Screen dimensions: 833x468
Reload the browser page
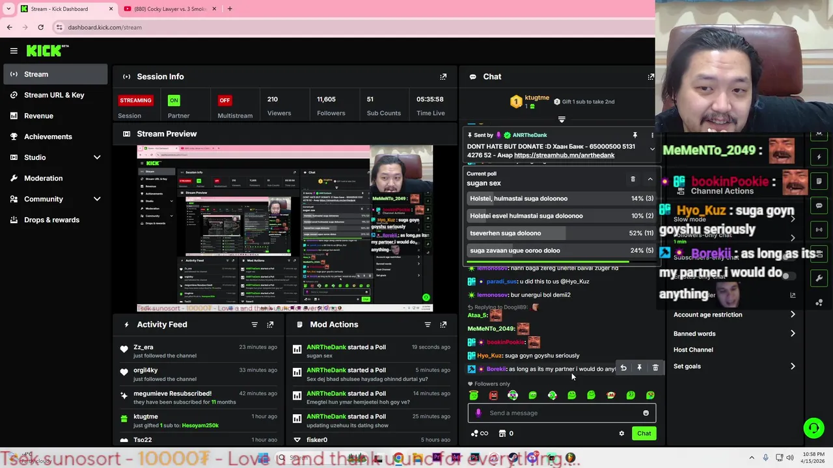(40, 27)
